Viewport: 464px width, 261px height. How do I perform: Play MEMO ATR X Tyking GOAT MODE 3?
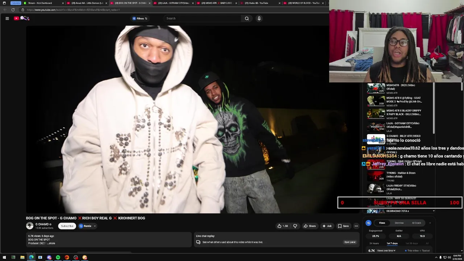(x=400, y=101)
